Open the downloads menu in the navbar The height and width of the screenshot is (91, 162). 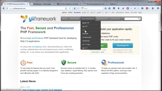coord(74,19)
